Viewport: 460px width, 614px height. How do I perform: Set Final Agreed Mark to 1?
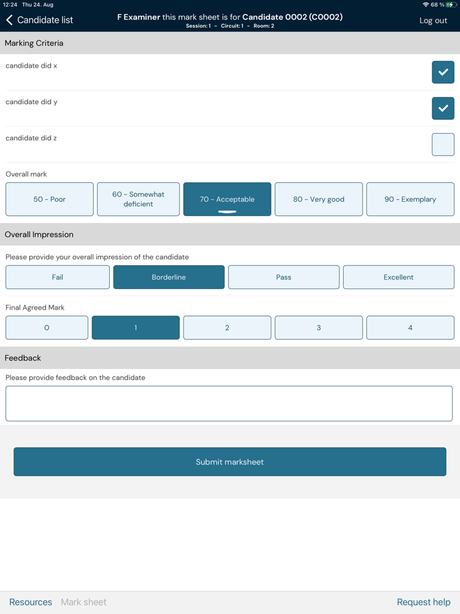click(x=136, y=328)
